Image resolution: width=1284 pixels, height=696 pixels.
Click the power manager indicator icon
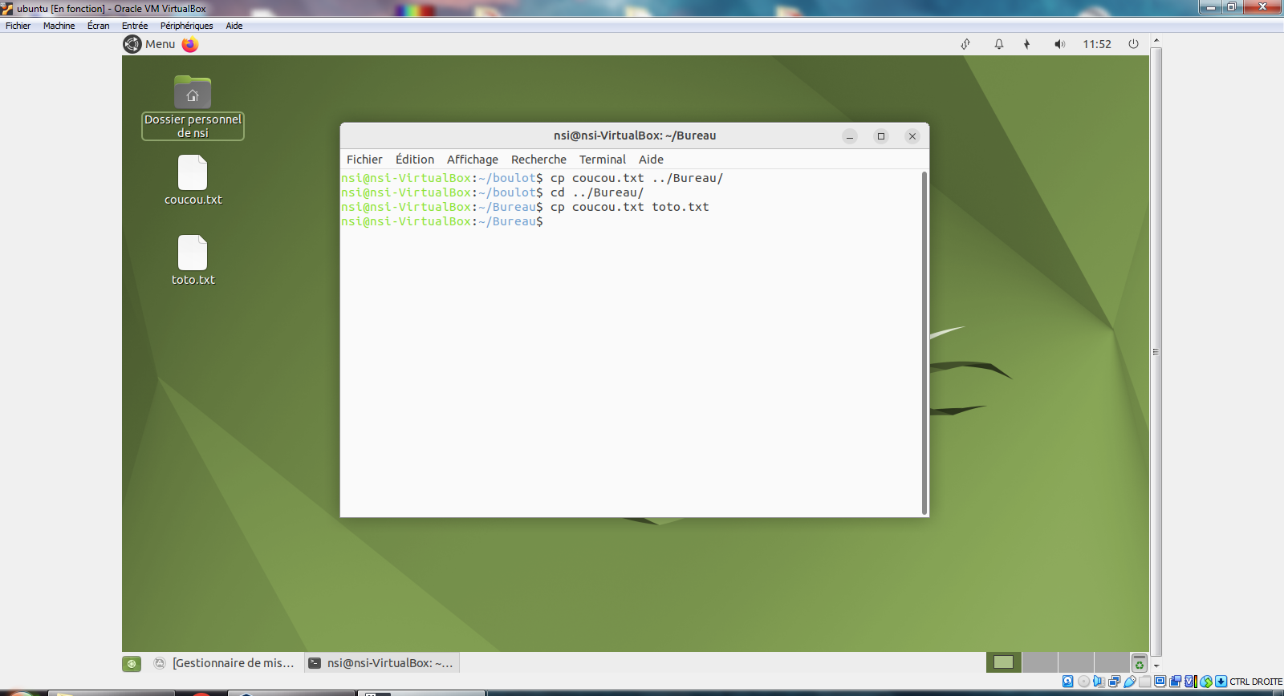[1026, 44]
